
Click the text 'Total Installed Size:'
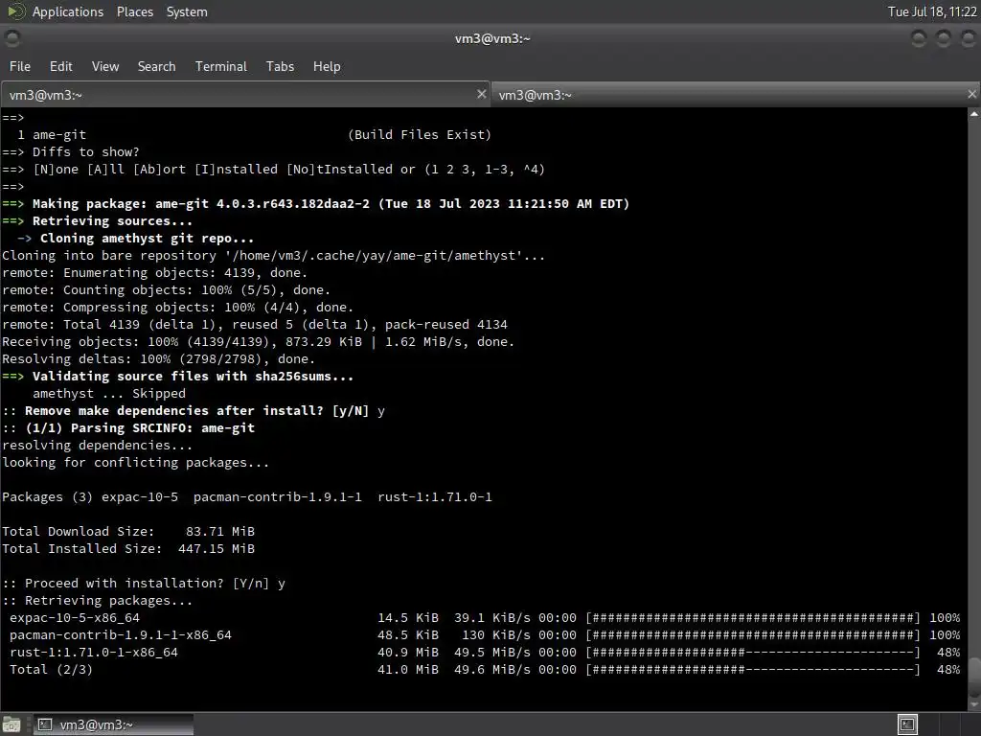pos(82,549)
